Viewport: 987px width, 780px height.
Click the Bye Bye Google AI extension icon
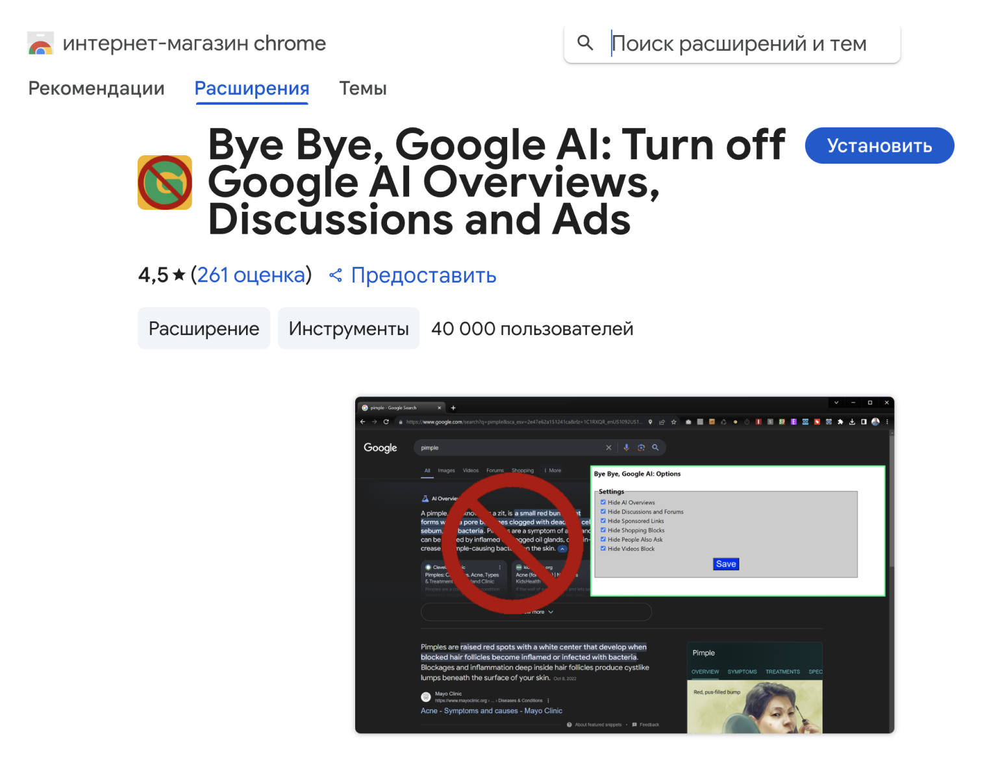165,182
